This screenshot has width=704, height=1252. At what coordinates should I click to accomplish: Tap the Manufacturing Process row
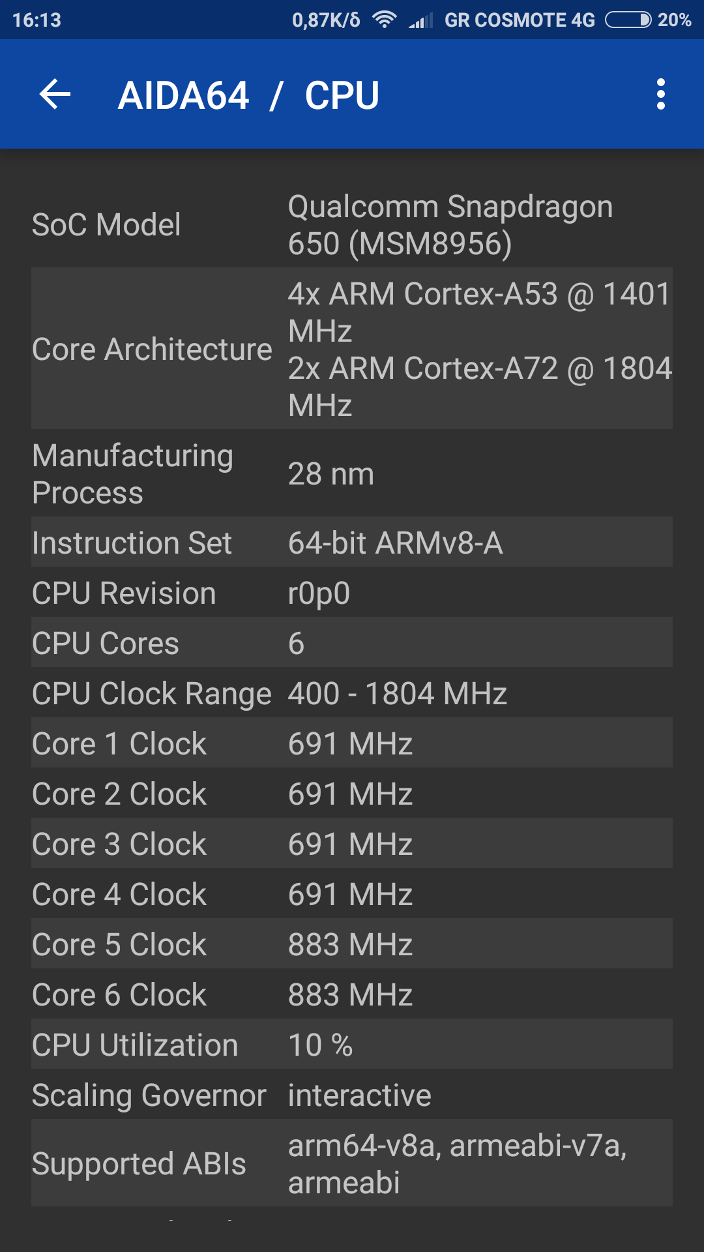[352, 474]
